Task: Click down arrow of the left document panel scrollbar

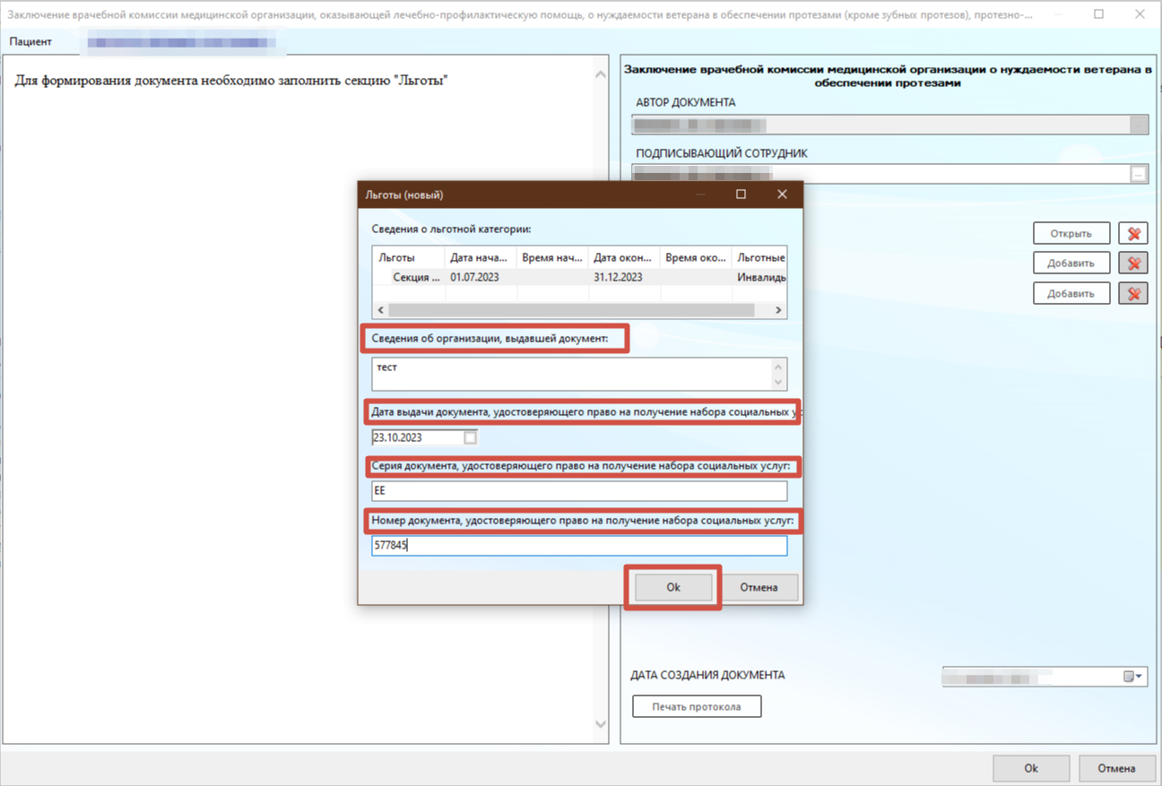Action: pyautogui.click(x=602, y=724)
